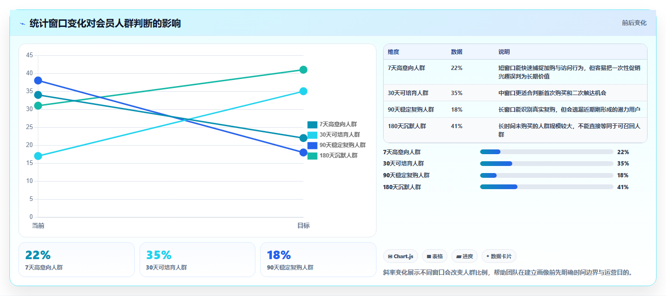Click the 30天可培育人群 data point at 当前
This screenshot has height=296, width=666.
38,156
